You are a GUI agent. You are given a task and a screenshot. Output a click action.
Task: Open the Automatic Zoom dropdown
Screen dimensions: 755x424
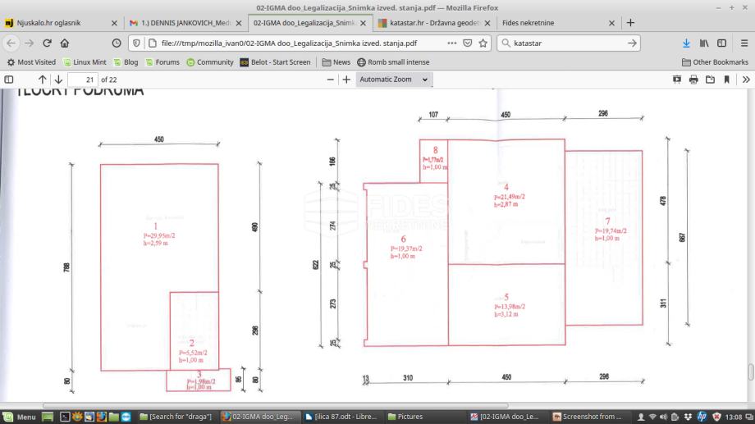click(x=394, y=80)
